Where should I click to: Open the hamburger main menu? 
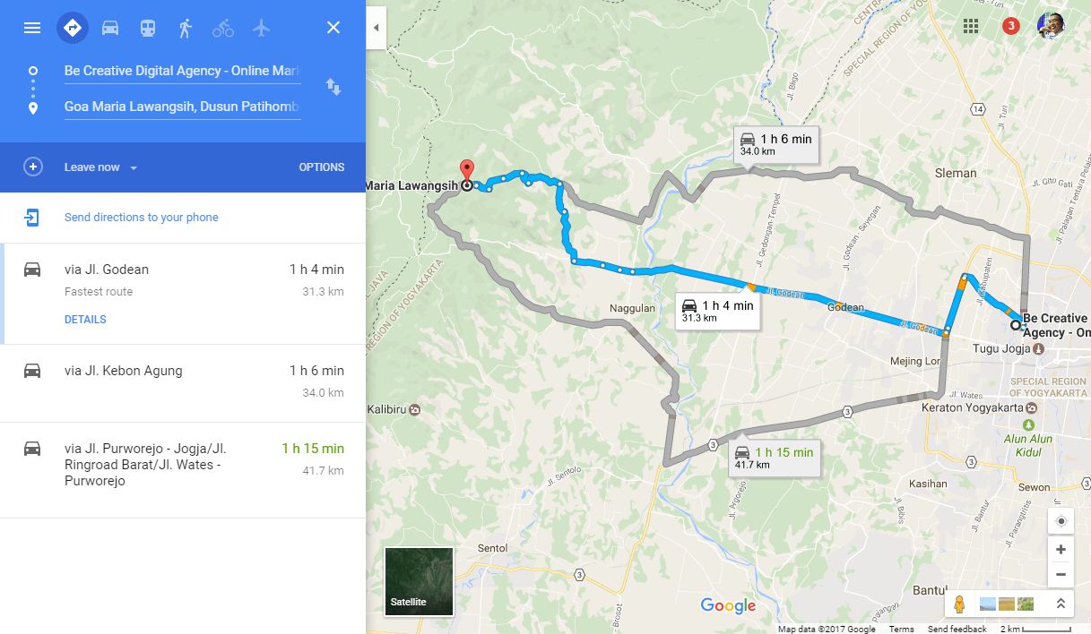click(x=32, y=28)
